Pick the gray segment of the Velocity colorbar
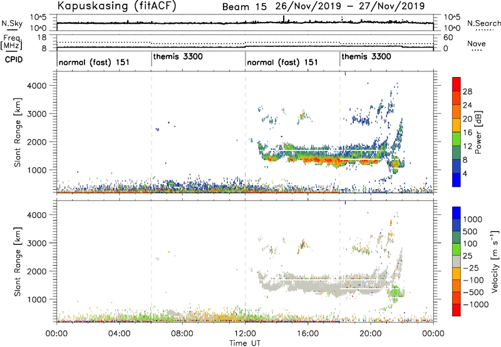501x347 pixels. (457, 261)
